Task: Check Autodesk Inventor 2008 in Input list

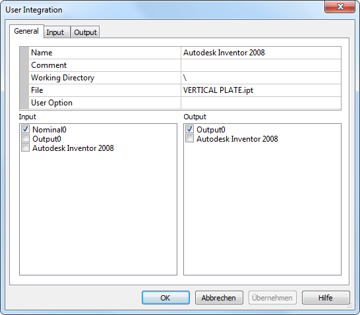Action: 25,148
